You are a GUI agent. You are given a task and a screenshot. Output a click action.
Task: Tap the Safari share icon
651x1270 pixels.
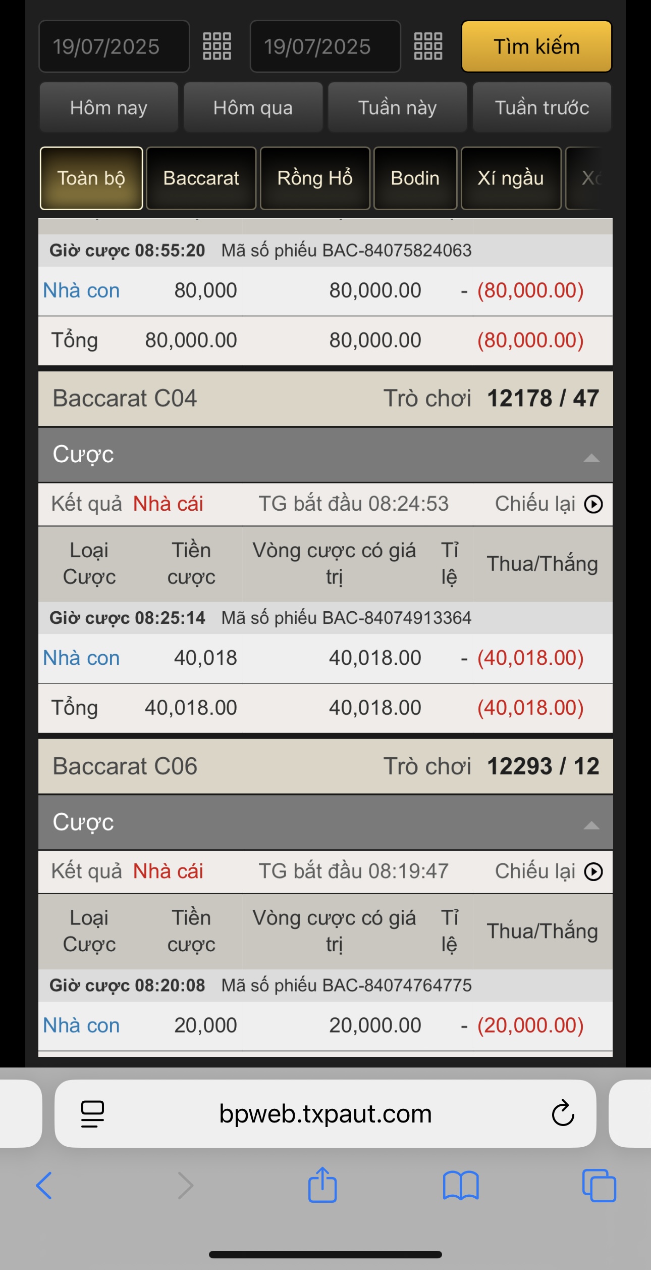(322, 1185)
